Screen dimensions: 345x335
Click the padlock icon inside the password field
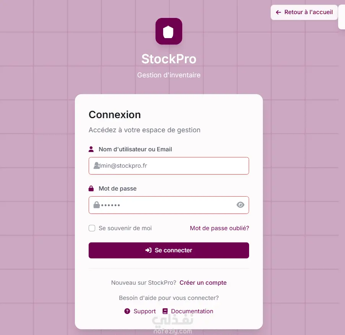97,205
